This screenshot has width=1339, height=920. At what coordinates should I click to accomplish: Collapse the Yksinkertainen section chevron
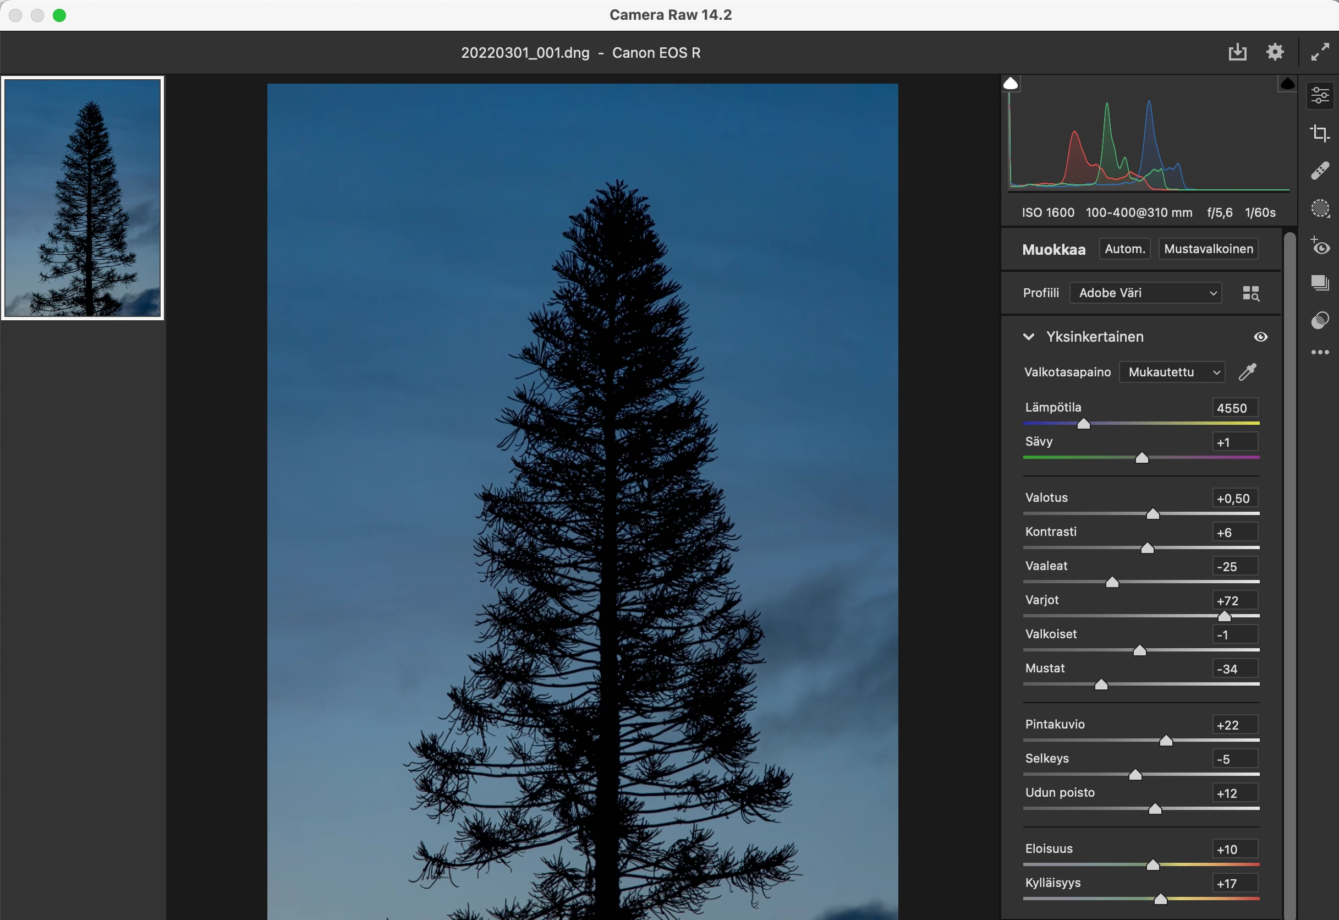[x=1028, y=337]
